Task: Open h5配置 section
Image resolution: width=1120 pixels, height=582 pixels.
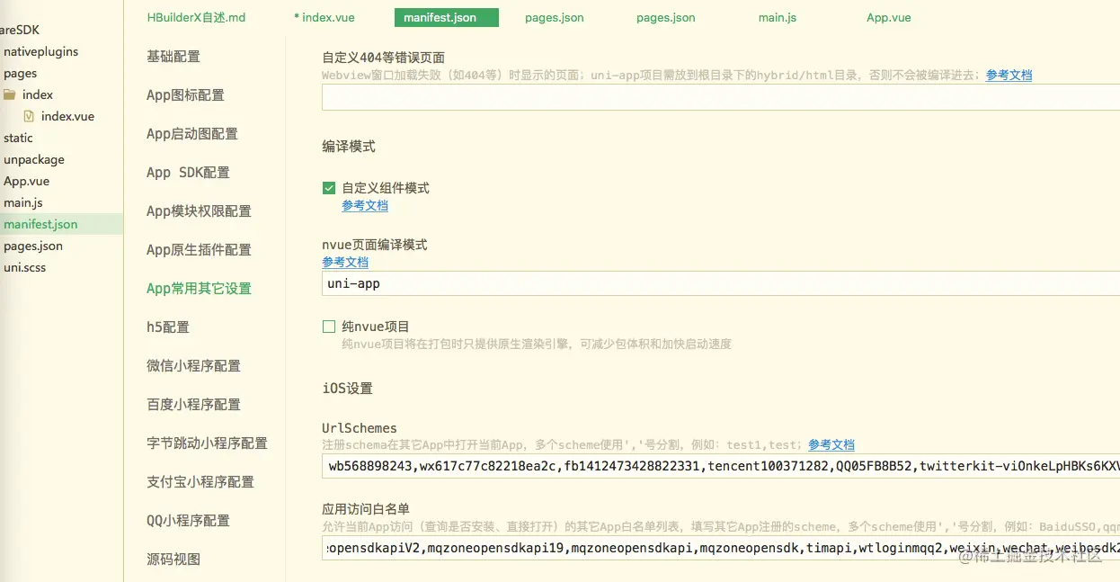Action: pos(168,327)
